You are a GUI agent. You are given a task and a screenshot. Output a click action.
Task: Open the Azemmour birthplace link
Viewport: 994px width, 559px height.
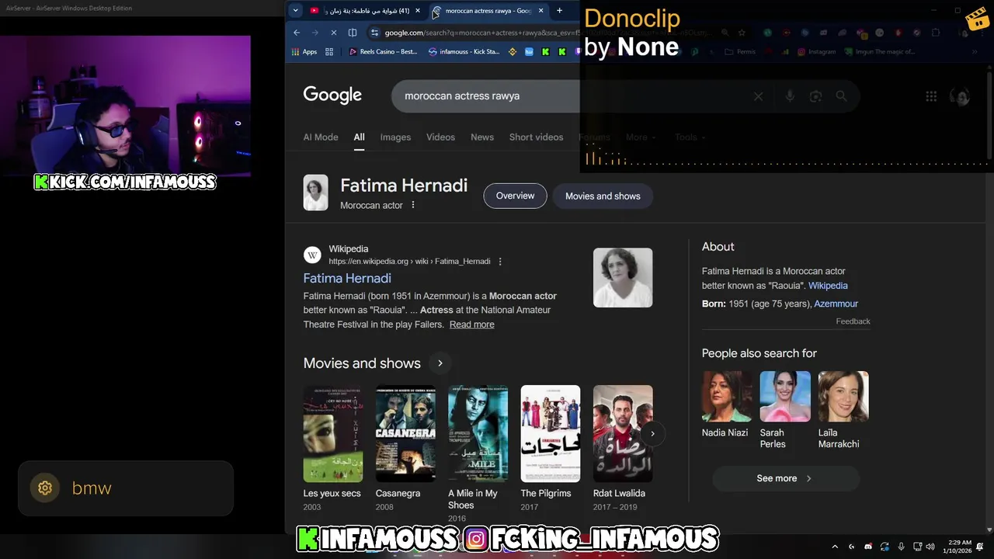(x=836, y=304)
